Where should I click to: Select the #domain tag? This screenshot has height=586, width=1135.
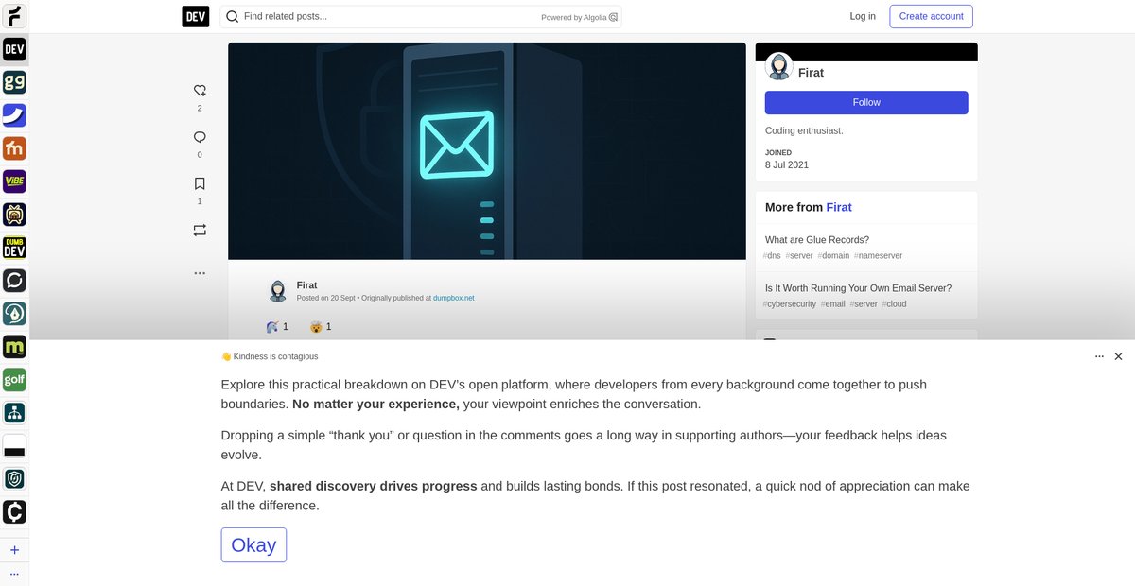click(833, 255)
